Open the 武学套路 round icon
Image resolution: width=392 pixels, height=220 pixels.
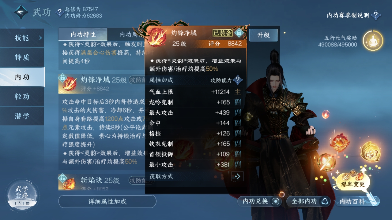pos(22,195)
